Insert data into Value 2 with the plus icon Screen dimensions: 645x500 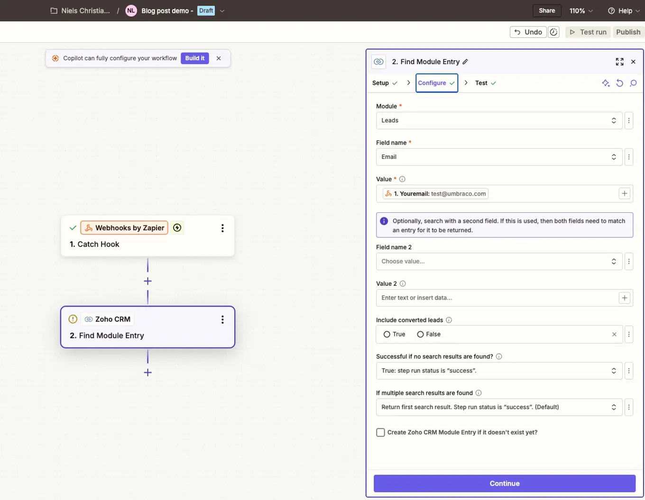[x=624, y=298]
